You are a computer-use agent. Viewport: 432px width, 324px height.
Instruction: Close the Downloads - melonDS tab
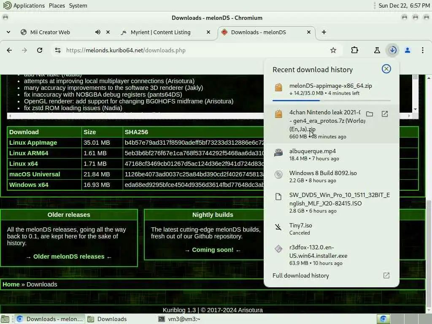309,32
